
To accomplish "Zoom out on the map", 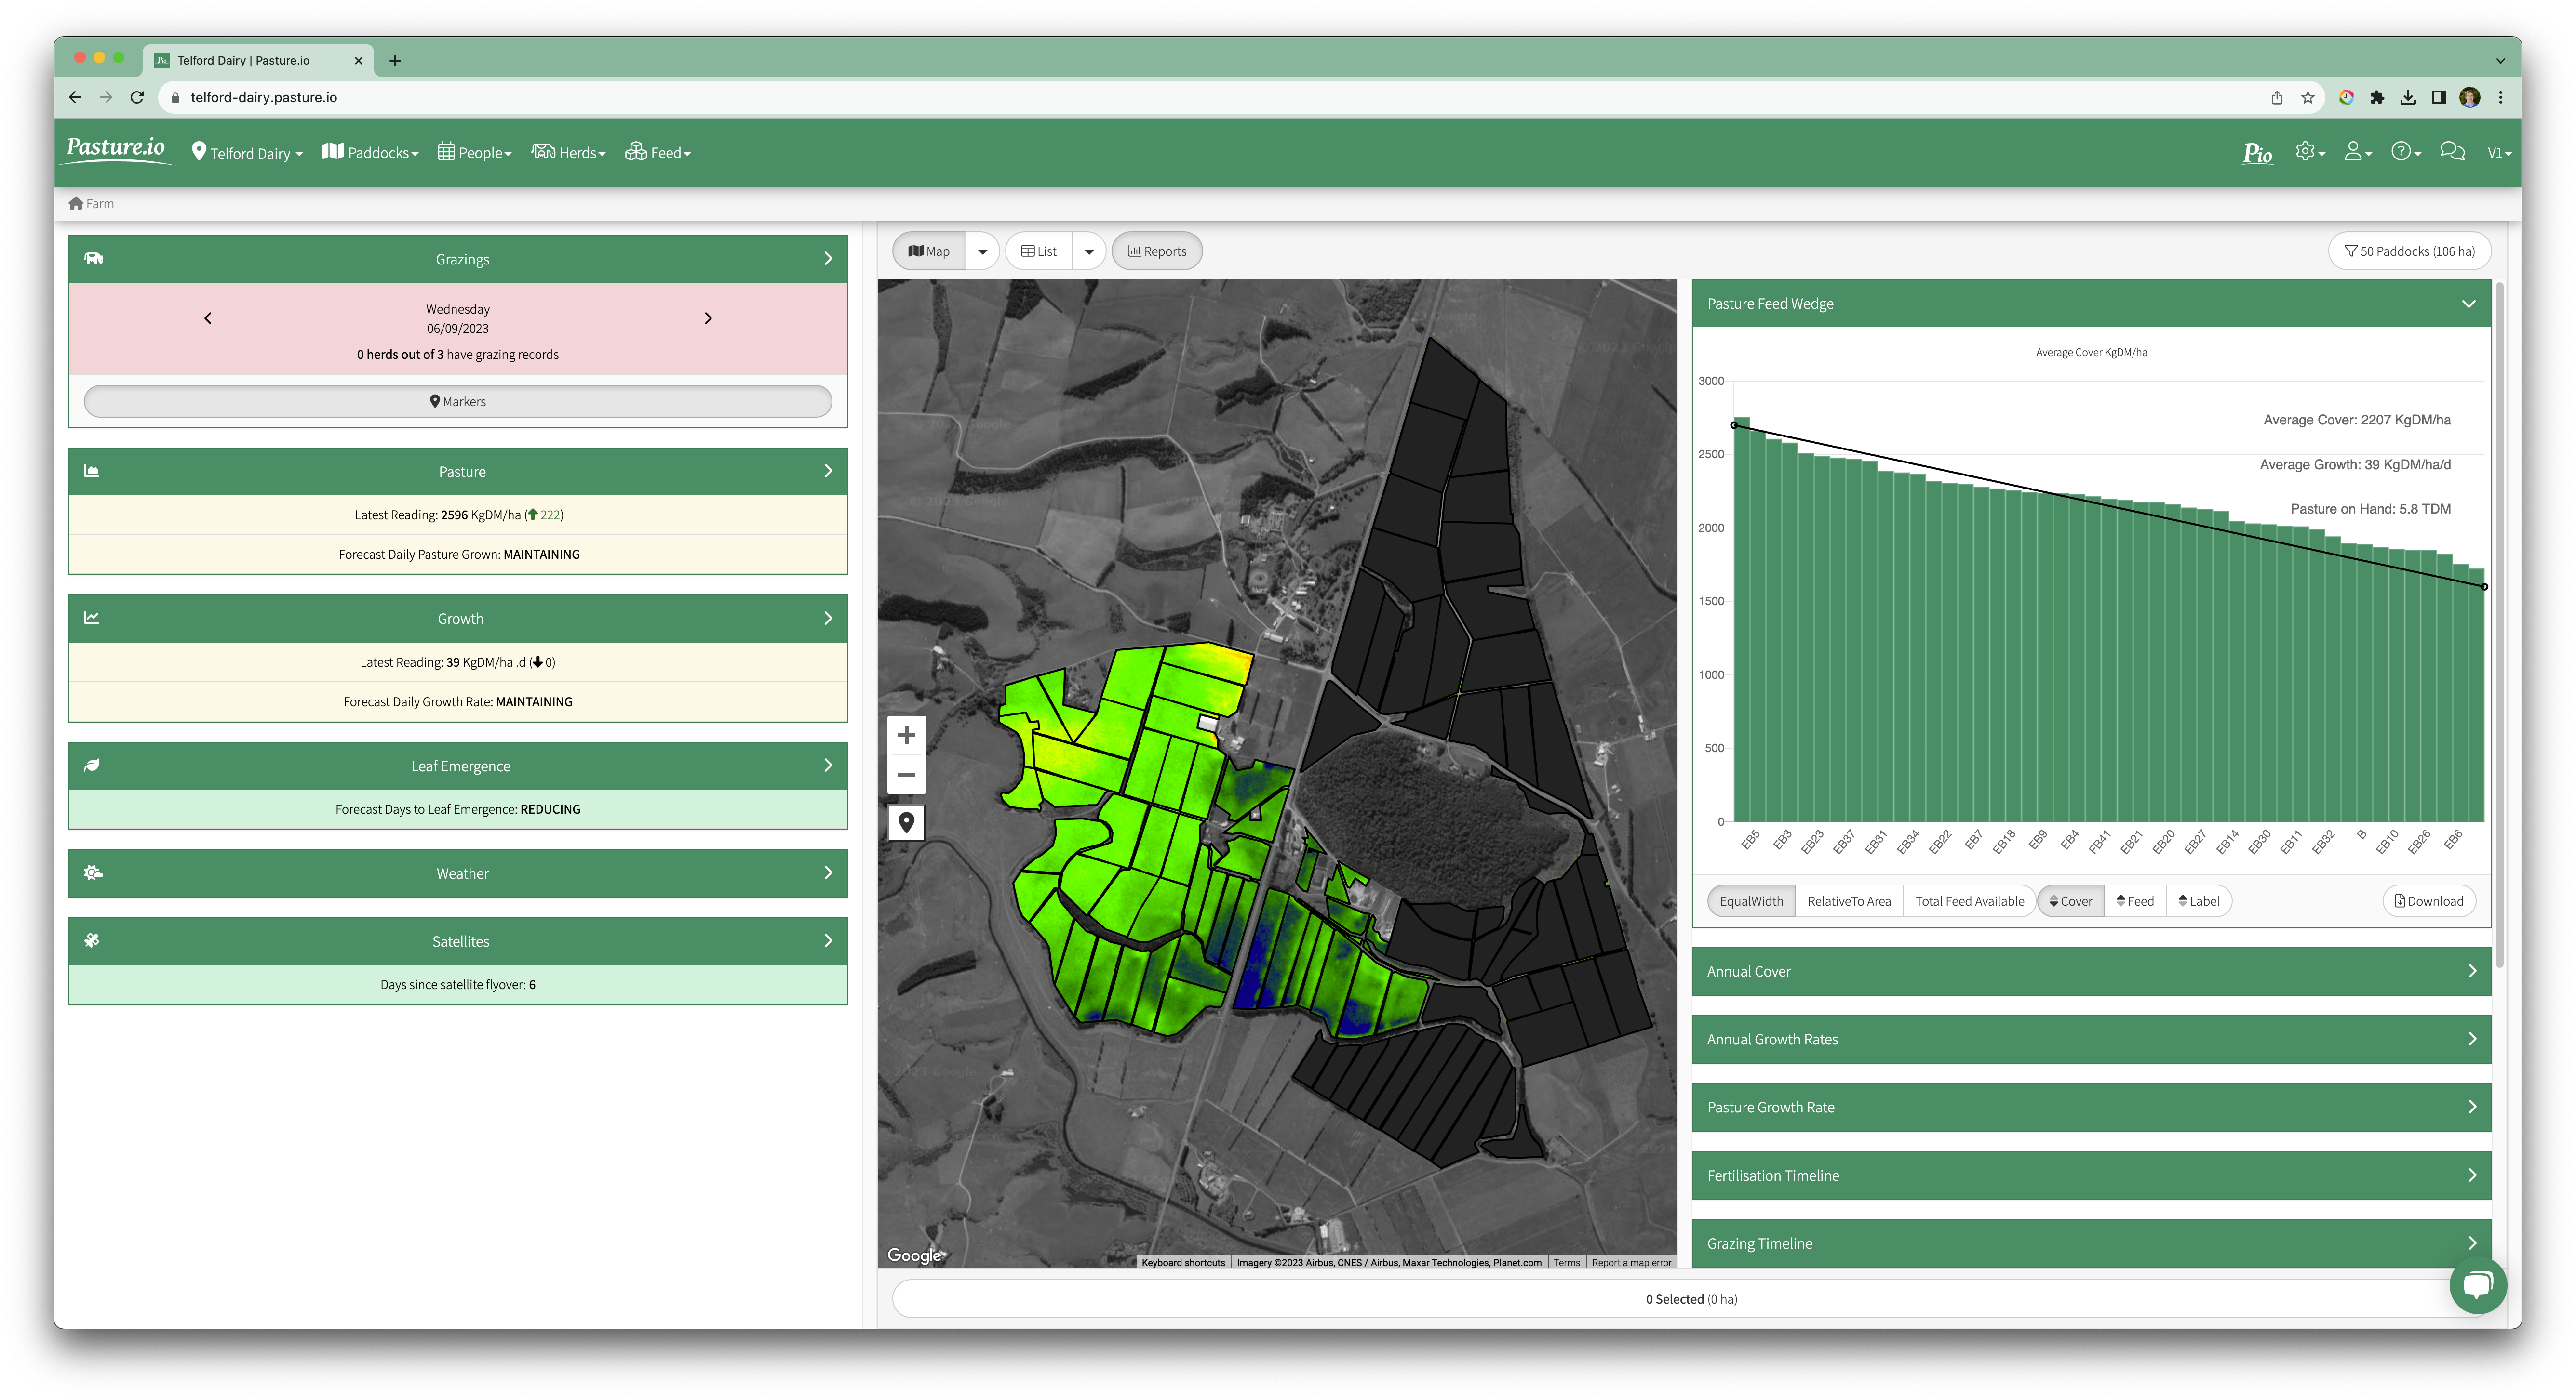I will (x=906, y=775).
